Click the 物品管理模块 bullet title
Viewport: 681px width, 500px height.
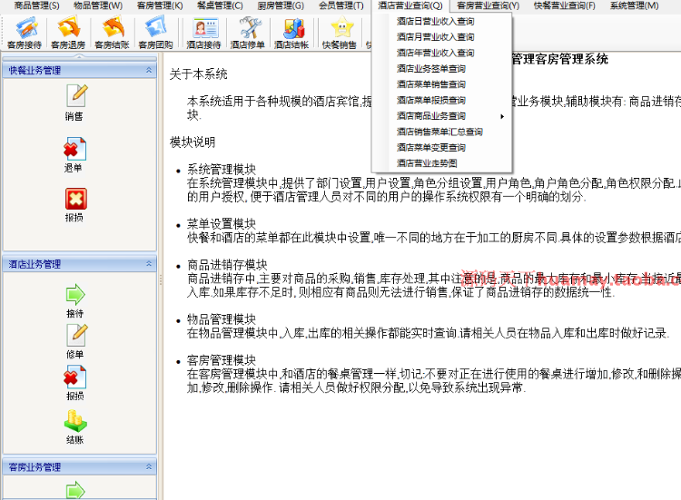pyautogui.click(x=222, y=319)
